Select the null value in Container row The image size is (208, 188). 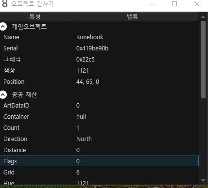pyautogui.click(x=81, y=117)
